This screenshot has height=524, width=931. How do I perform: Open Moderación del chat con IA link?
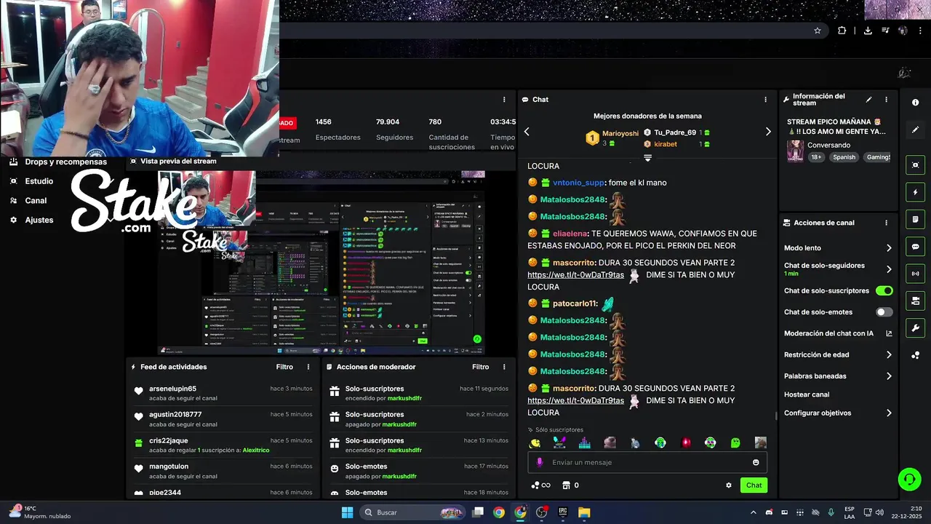tap(838, 333)
